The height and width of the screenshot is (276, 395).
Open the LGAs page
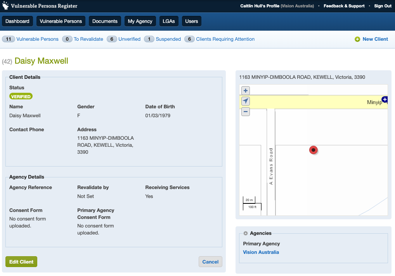(169, 21)
